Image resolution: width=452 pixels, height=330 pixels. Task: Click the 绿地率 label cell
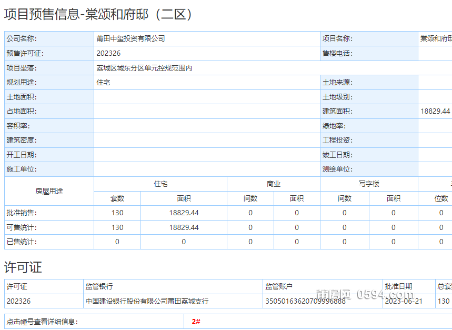(x=369, y=126)
